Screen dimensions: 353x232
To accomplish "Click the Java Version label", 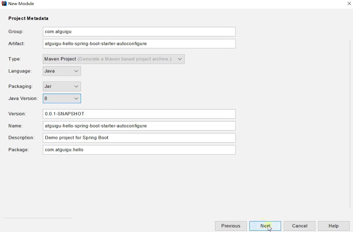I will [23, 98].
